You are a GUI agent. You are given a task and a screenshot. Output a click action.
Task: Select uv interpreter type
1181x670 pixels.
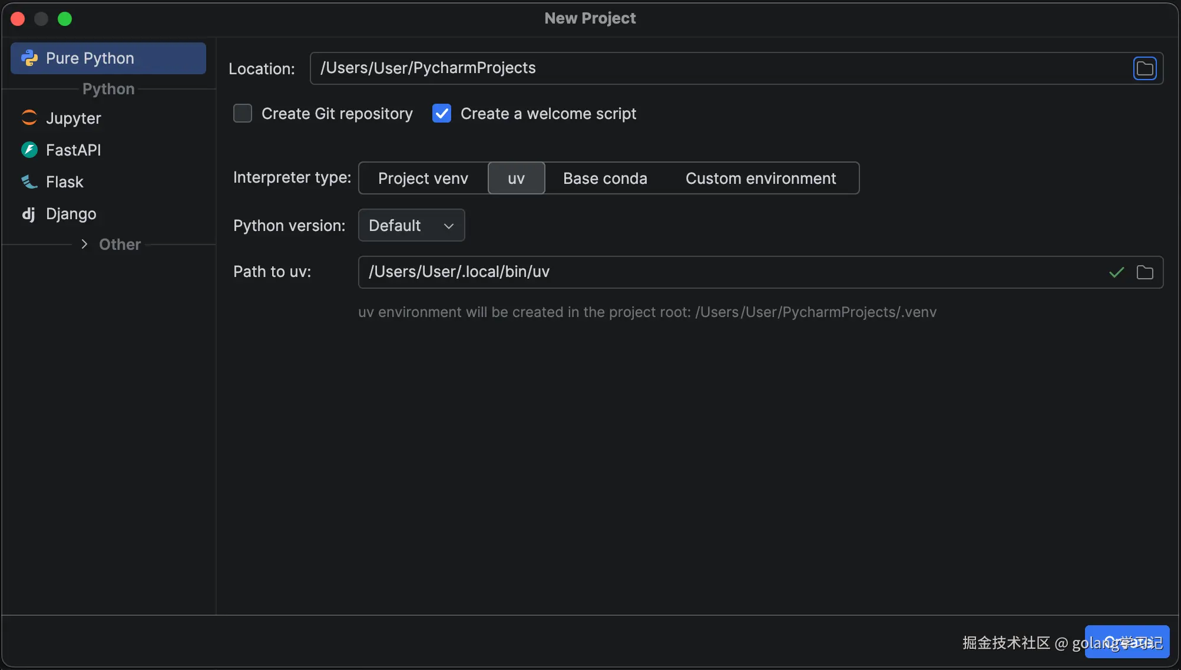tap(516, 178)
